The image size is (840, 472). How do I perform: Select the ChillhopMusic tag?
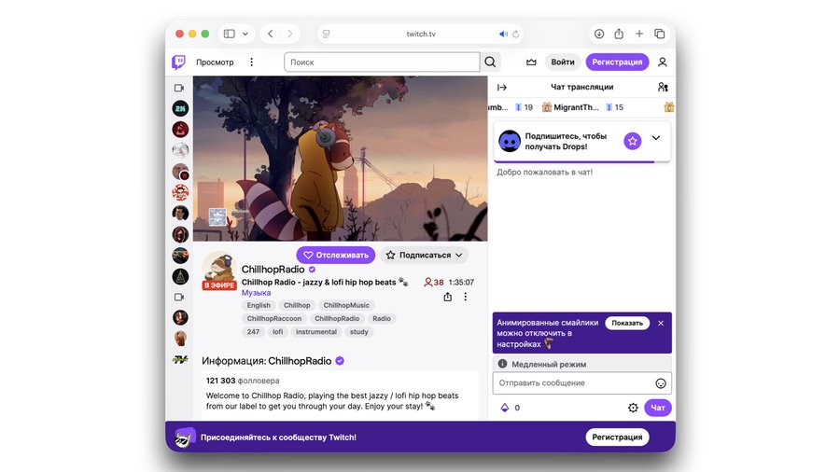coord(346,305)
